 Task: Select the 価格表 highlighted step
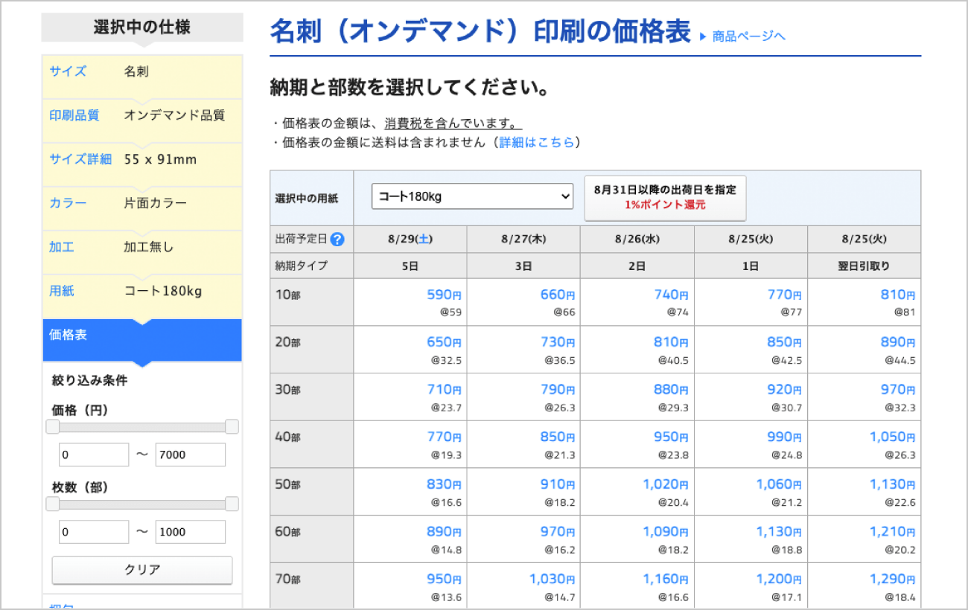142,340
